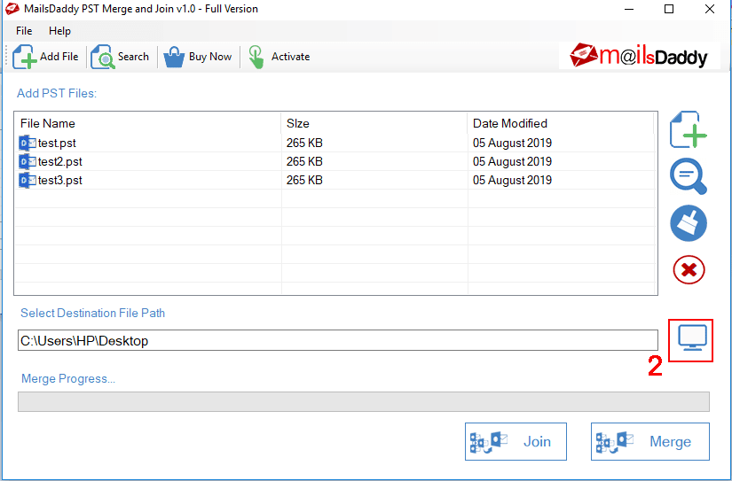The image size is (732, 481).
Task: Click the add file icon with the green plus, beside the file list
Action: (x=689, y=129)
